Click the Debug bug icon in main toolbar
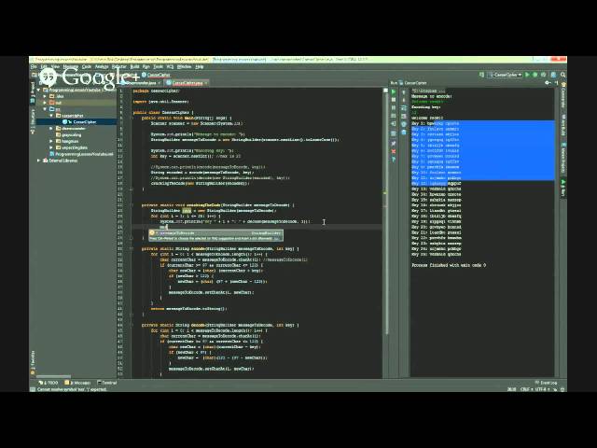The width and height of the screenshot is (597, 448). 535,75
